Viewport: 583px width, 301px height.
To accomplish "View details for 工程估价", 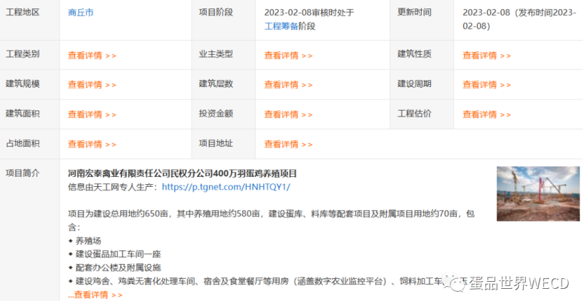I will click(486, 114).
